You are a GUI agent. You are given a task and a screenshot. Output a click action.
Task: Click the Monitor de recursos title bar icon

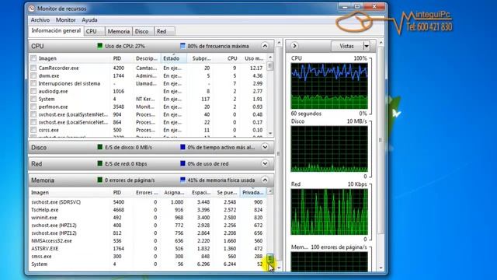31,9
